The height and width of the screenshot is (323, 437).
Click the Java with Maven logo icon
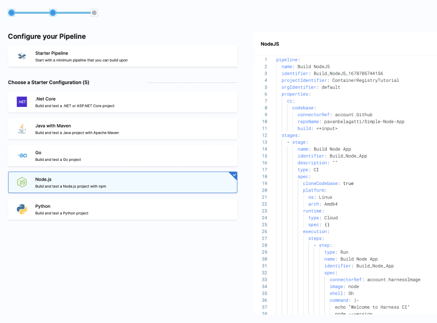pyautogui.click(x=22, y=129)
